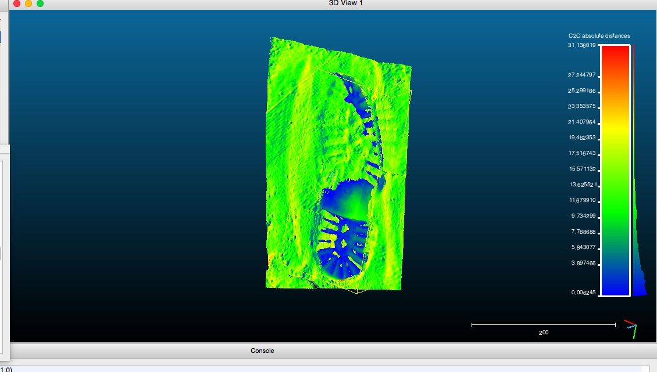Viewport: 657px width, 372px height.
Task: Click the 200 unit scale bar
Action: pyautogui.click(x=543, y=326)
